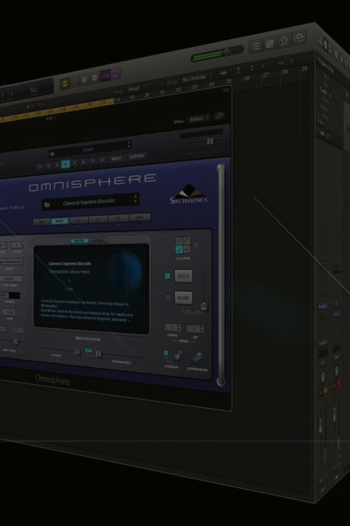Screen dimensions: 350x526
Task: Select the highlighted teal velocity curve preset
Action: coord(179,250)
